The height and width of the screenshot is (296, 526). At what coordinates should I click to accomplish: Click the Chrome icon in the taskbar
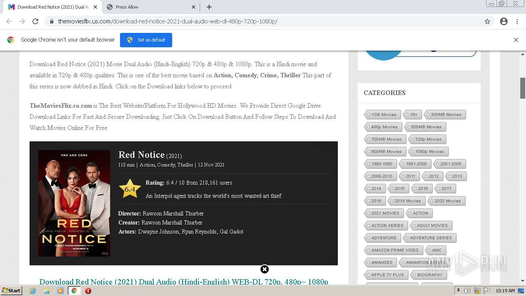pos(74,291)
